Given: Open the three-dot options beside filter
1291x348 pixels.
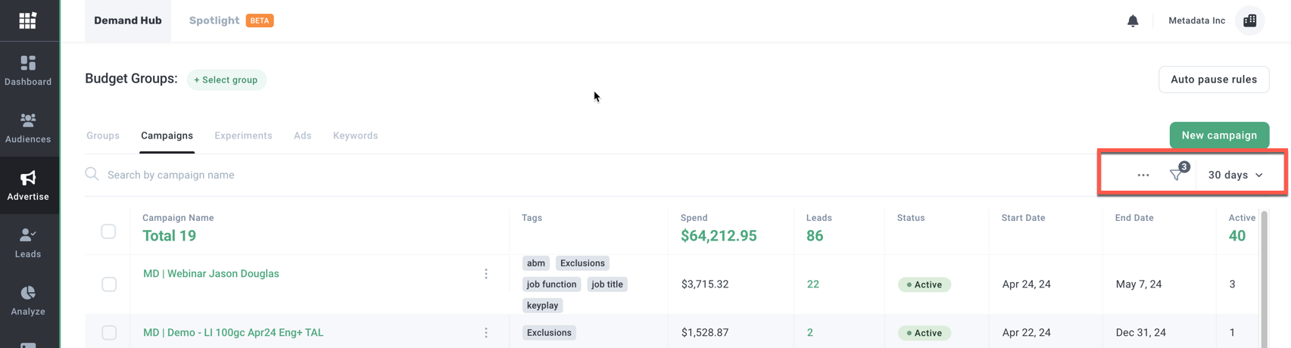Looking at the screenshot, I should pos(1143,175).
